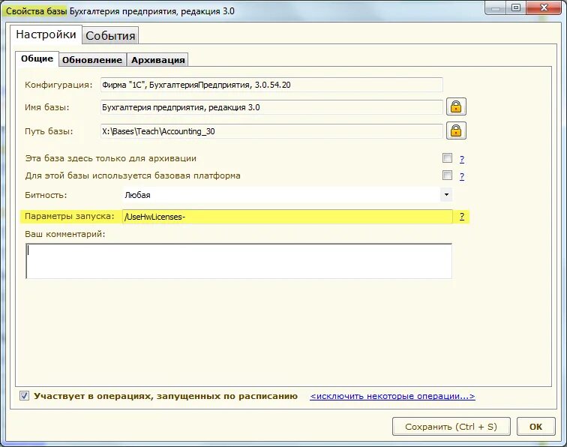Screen dimensions: 567x447
Task: Click the Конфигурация field
Action: coord(271,85)
